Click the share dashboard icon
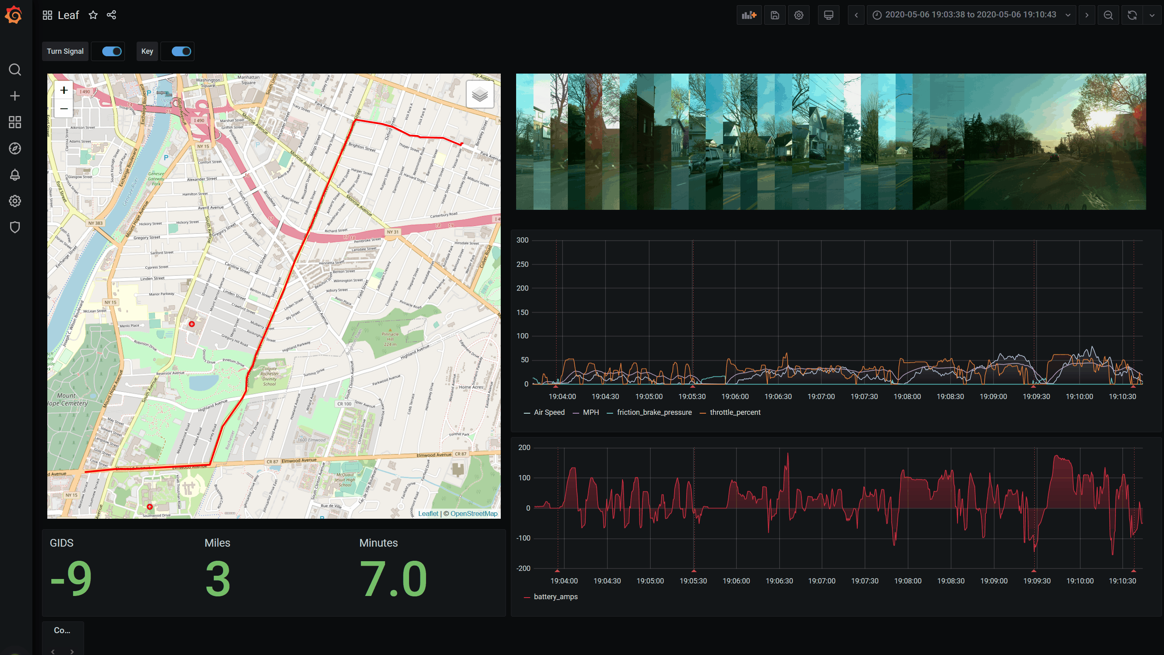1164x655 pixels. (x=112, y=15)
